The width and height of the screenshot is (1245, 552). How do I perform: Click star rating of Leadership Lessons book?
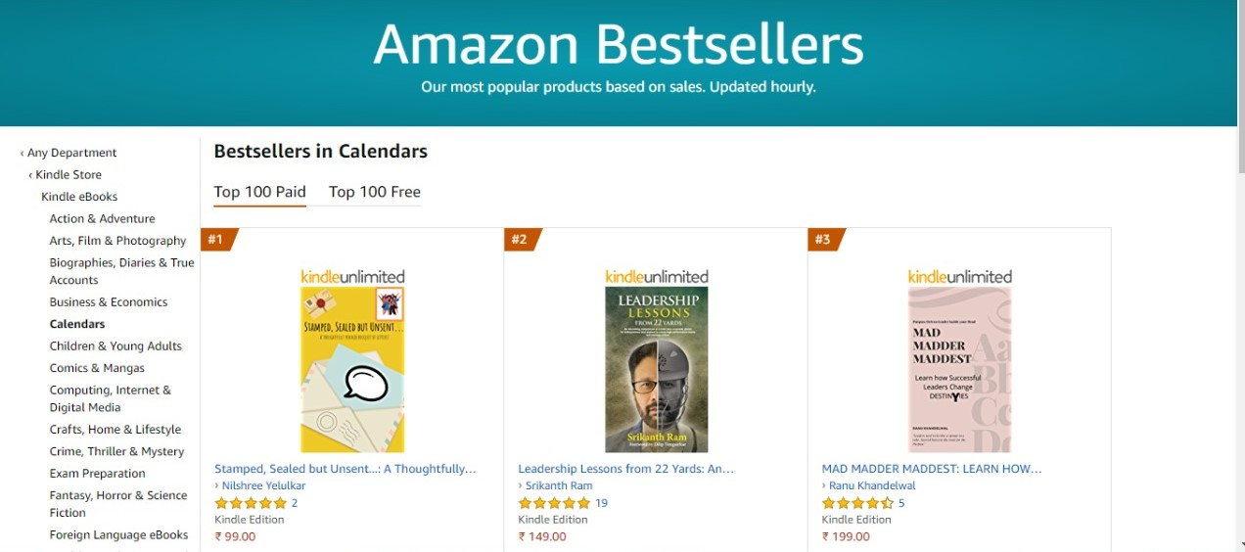[x=554, y=503]
